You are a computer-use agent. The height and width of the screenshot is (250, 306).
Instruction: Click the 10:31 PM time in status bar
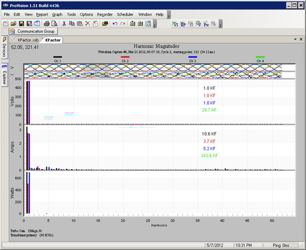[244, 245]
